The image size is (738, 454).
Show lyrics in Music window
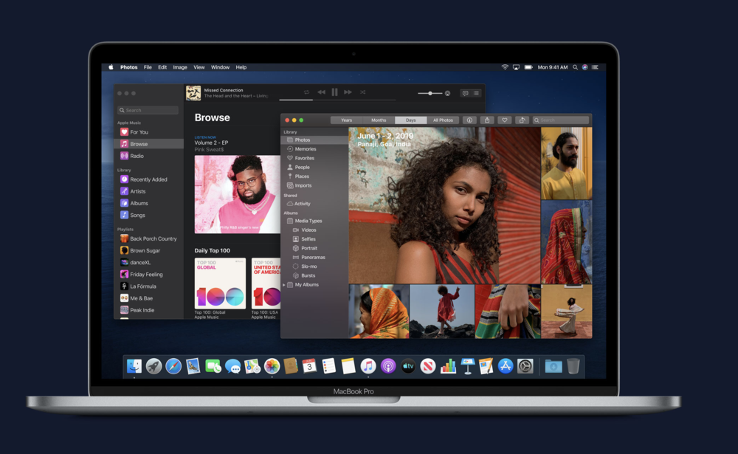coord(465,93)
